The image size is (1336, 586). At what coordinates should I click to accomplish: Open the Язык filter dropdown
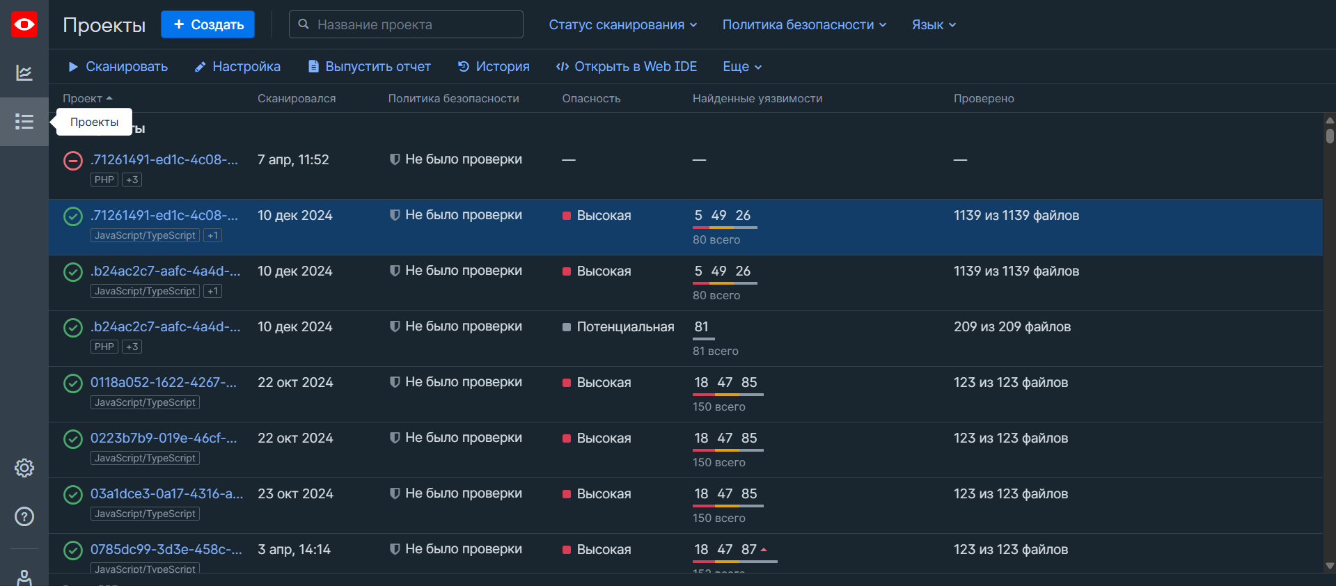pyautogui.click(x=934, y=25)
